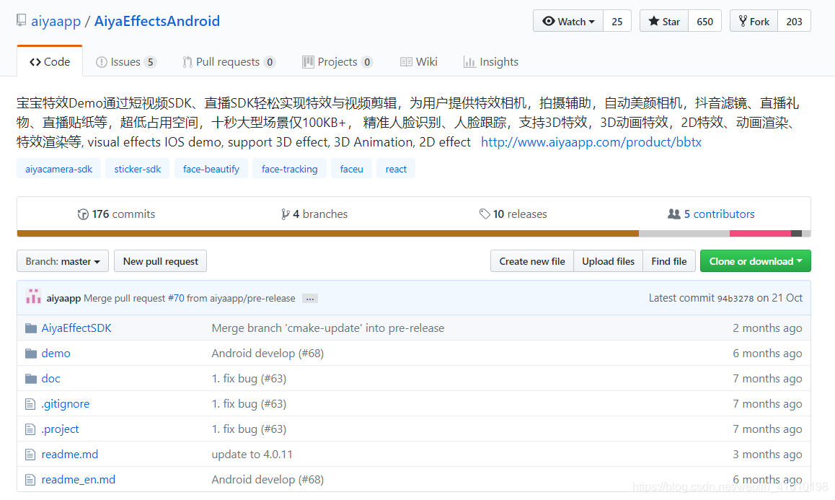Screen dimensions: 835x500
Task: Open the Wiki tab
Action: point(419,62)
